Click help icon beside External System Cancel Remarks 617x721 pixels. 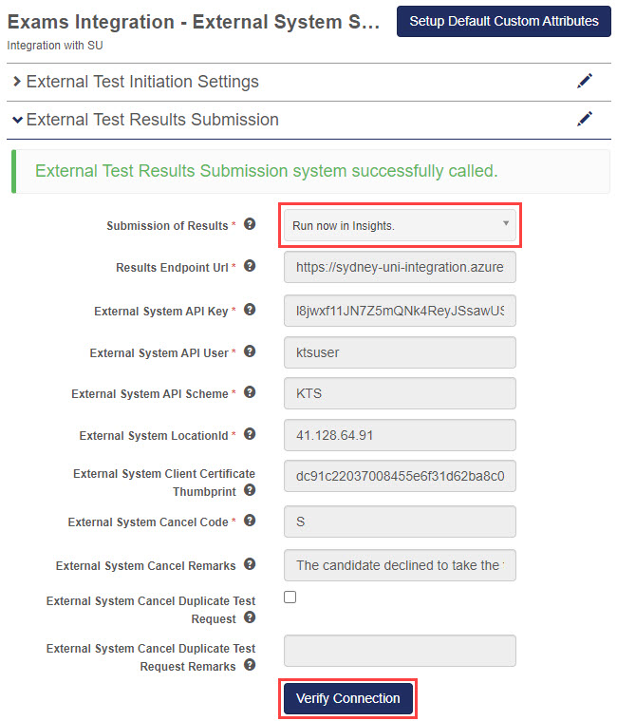tap(250, 564)
